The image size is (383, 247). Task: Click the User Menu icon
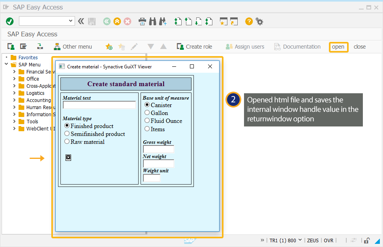point(11,47)
